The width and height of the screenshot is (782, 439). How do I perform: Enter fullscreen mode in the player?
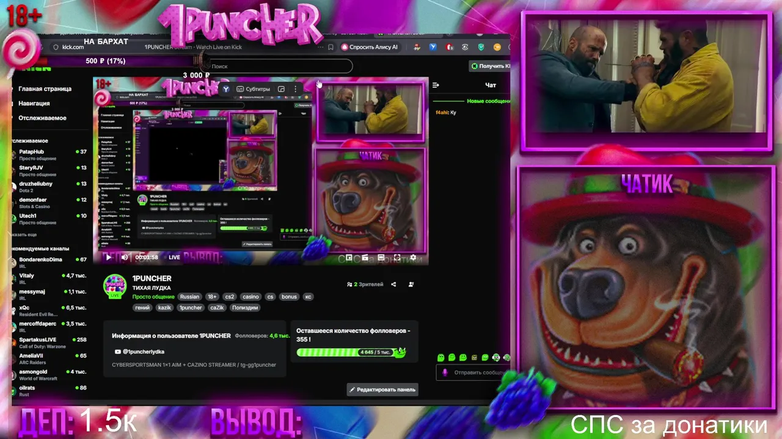point(397,257)
